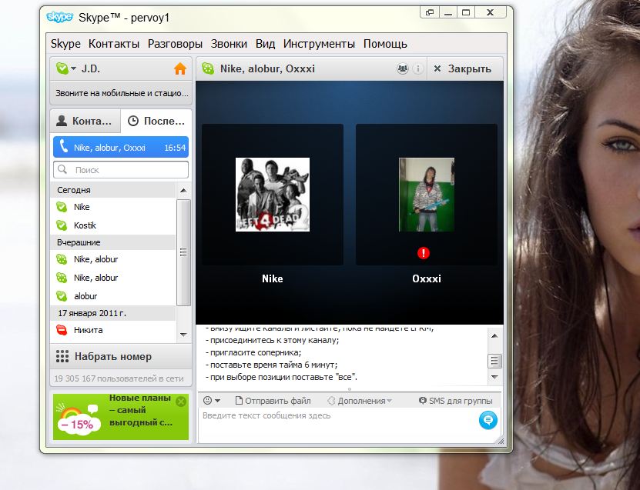Click SMS для группы
640x490 pixels.
pos(456,401)
